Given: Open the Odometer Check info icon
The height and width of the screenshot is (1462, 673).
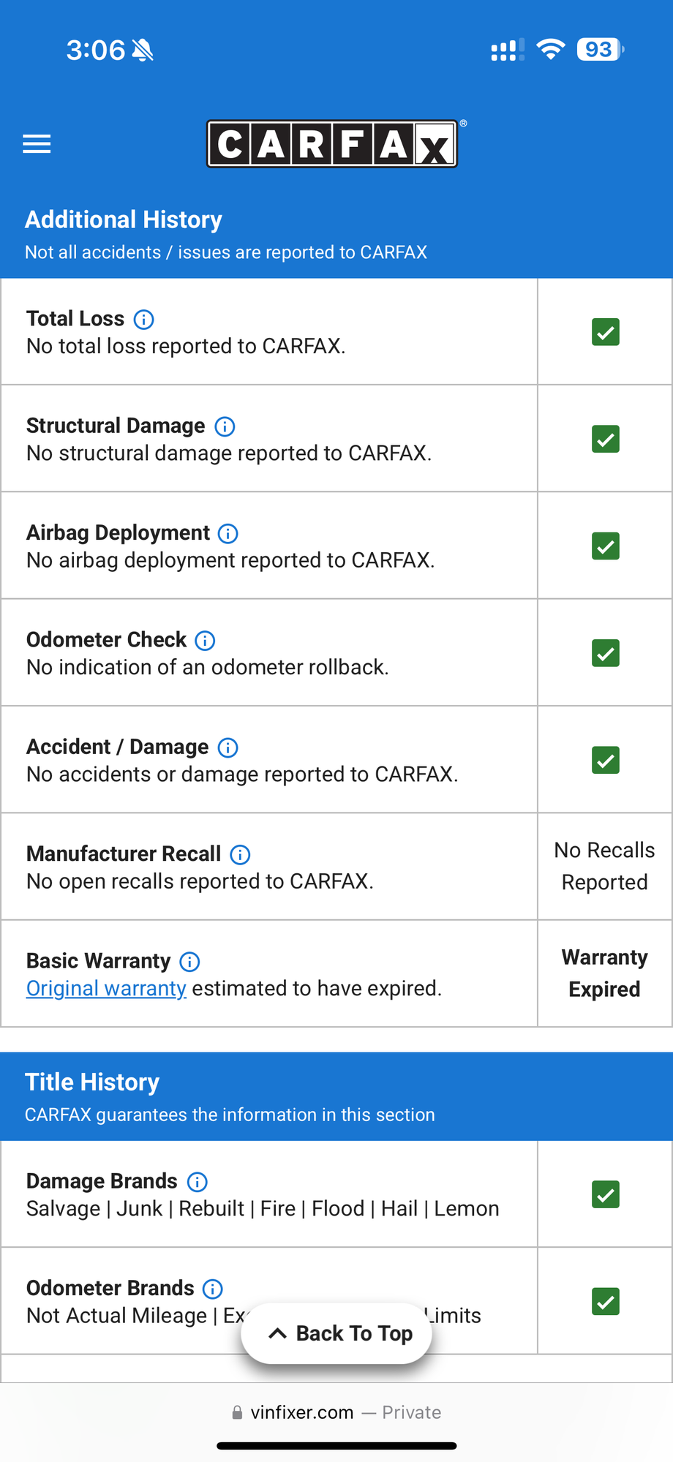Looking at the screenshot, I should coord(205,641).
